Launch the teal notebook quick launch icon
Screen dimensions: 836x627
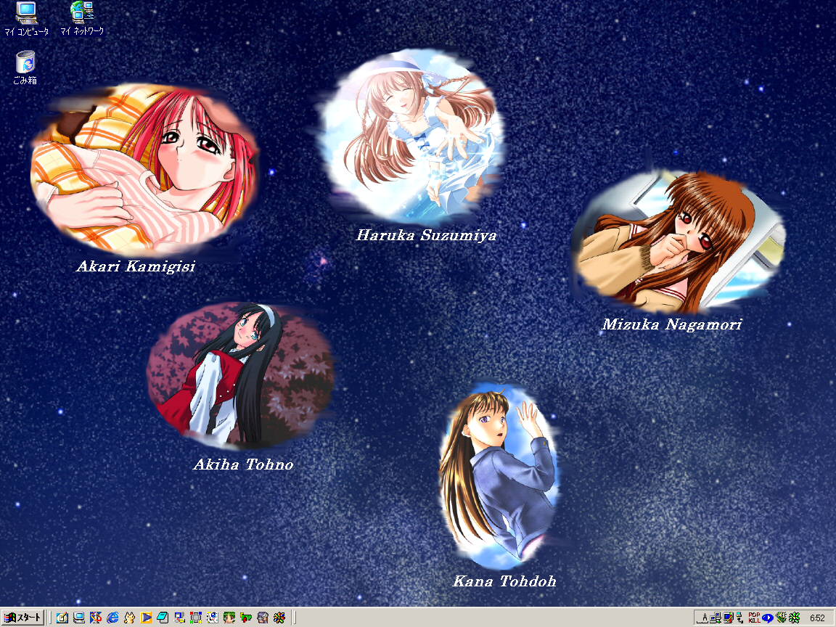click(163, 618)
